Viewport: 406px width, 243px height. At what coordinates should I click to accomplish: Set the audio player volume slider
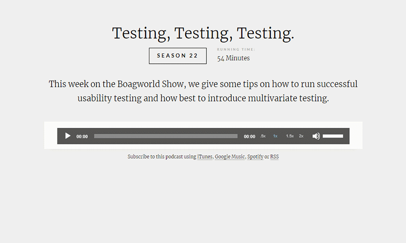[x=333, y=136]
